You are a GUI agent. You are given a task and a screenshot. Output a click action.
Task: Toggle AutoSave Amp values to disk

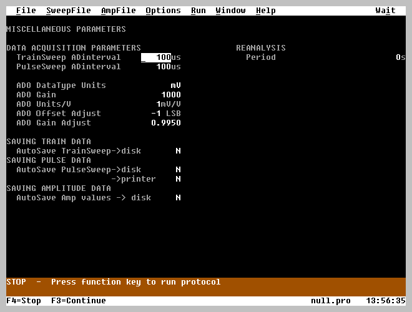pyautogui.click(x=178, y=198)
